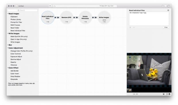Choose Color Invert action
The image size is (178, 105).
point(15,74)
